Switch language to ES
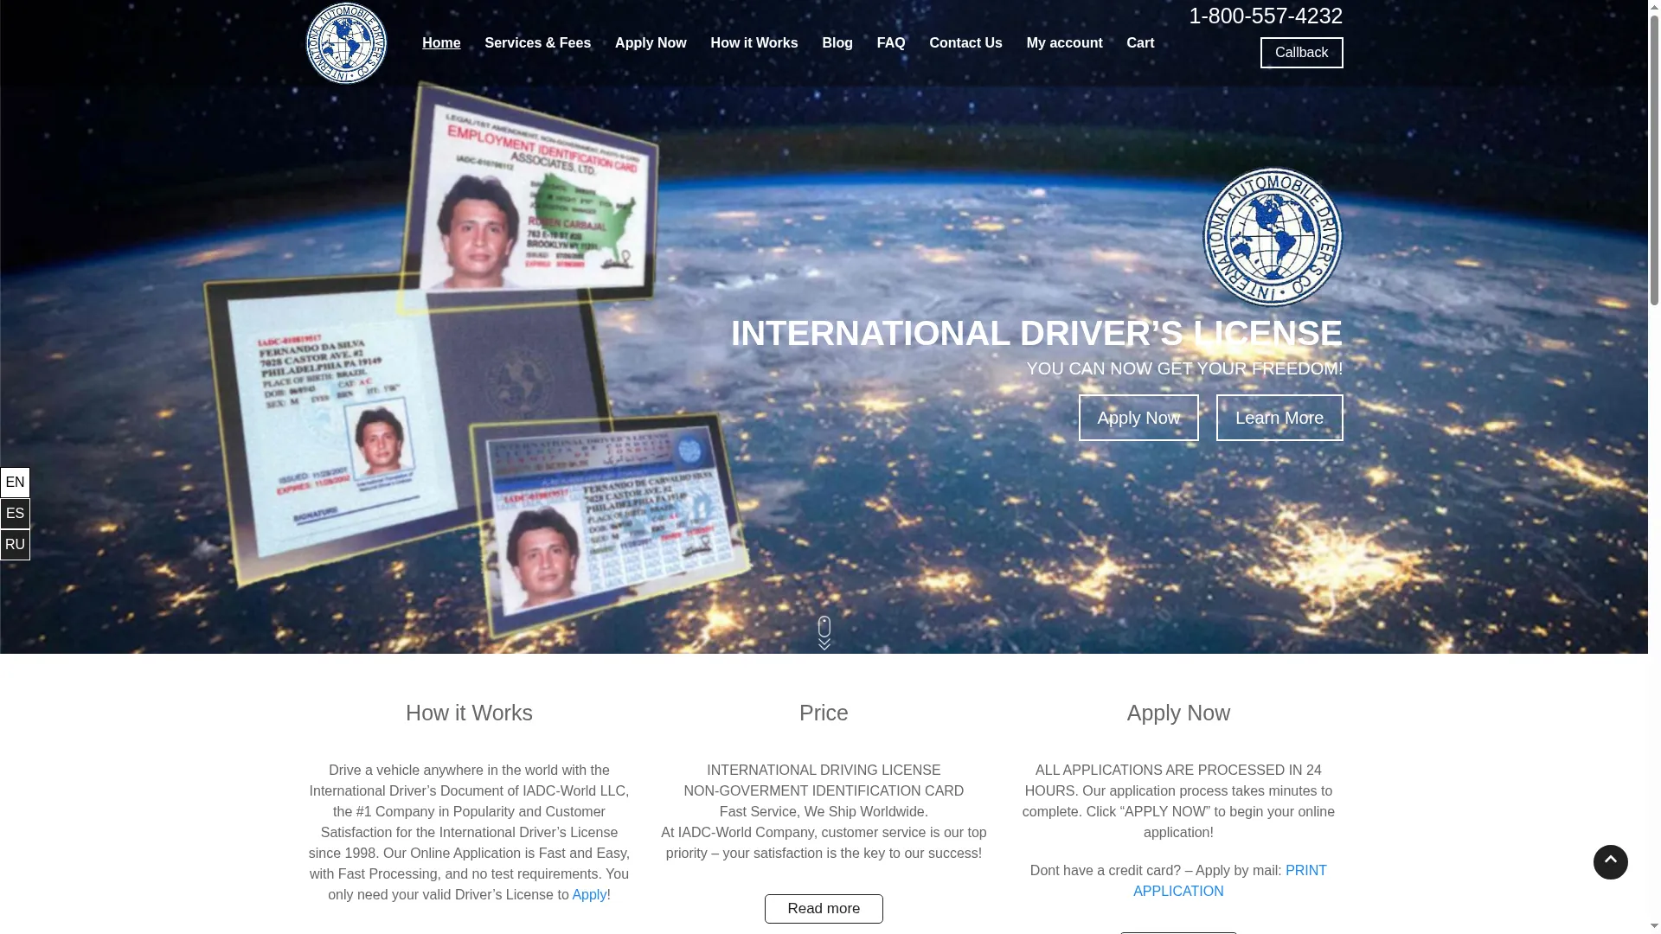 click(x=15, y=514)
